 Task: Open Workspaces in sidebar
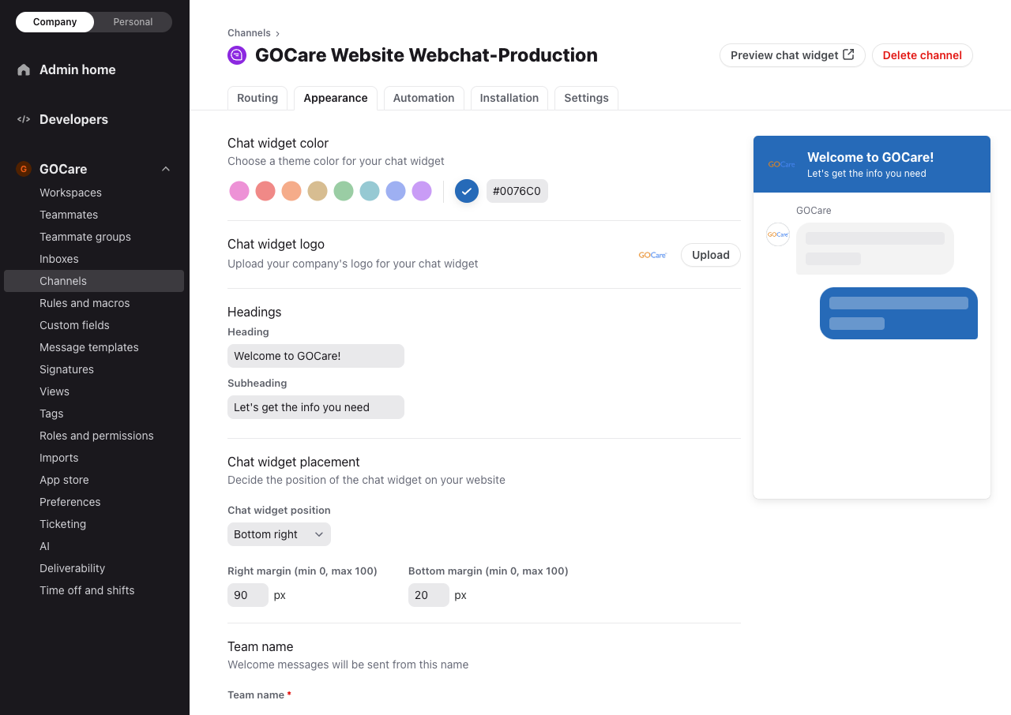click(x=94, y=193)
